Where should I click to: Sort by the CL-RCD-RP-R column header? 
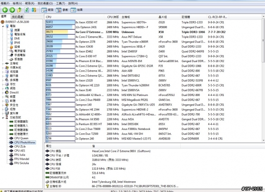(218, 17)
